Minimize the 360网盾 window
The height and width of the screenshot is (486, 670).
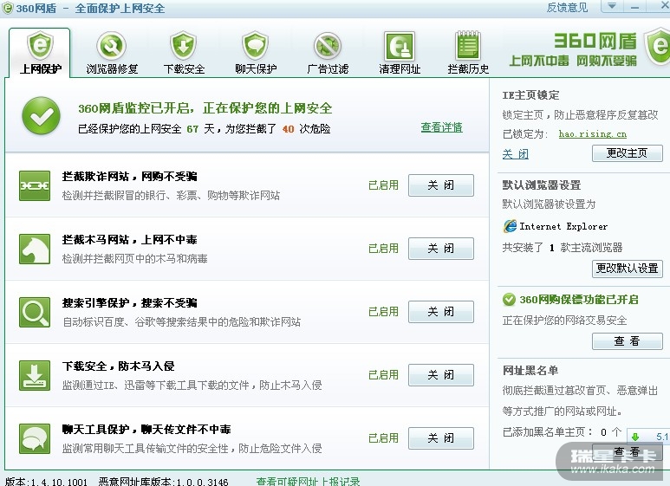click(x=634, y=6)
